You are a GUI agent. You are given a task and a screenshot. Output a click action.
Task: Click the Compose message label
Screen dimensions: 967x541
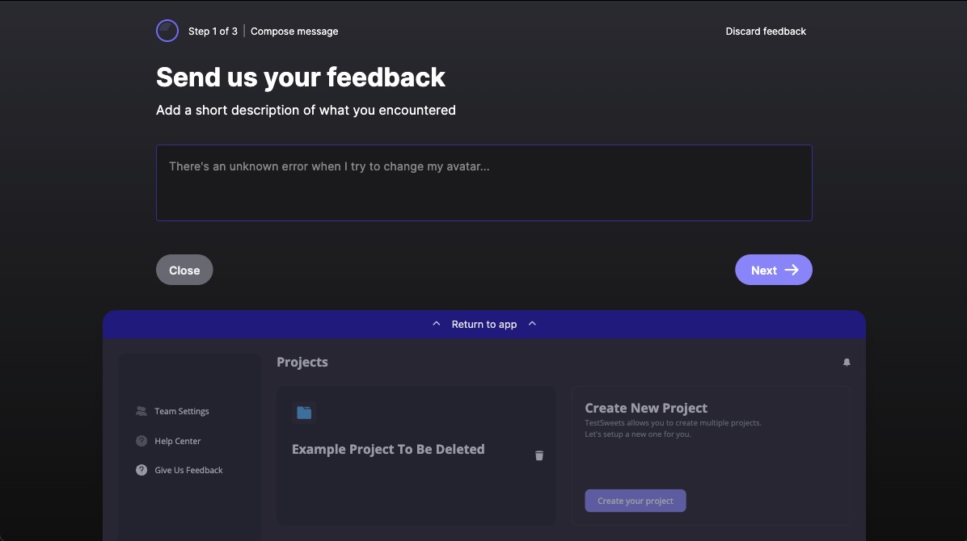294,31
